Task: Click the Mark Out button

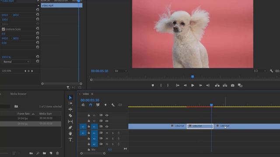Action: point(168,85)
